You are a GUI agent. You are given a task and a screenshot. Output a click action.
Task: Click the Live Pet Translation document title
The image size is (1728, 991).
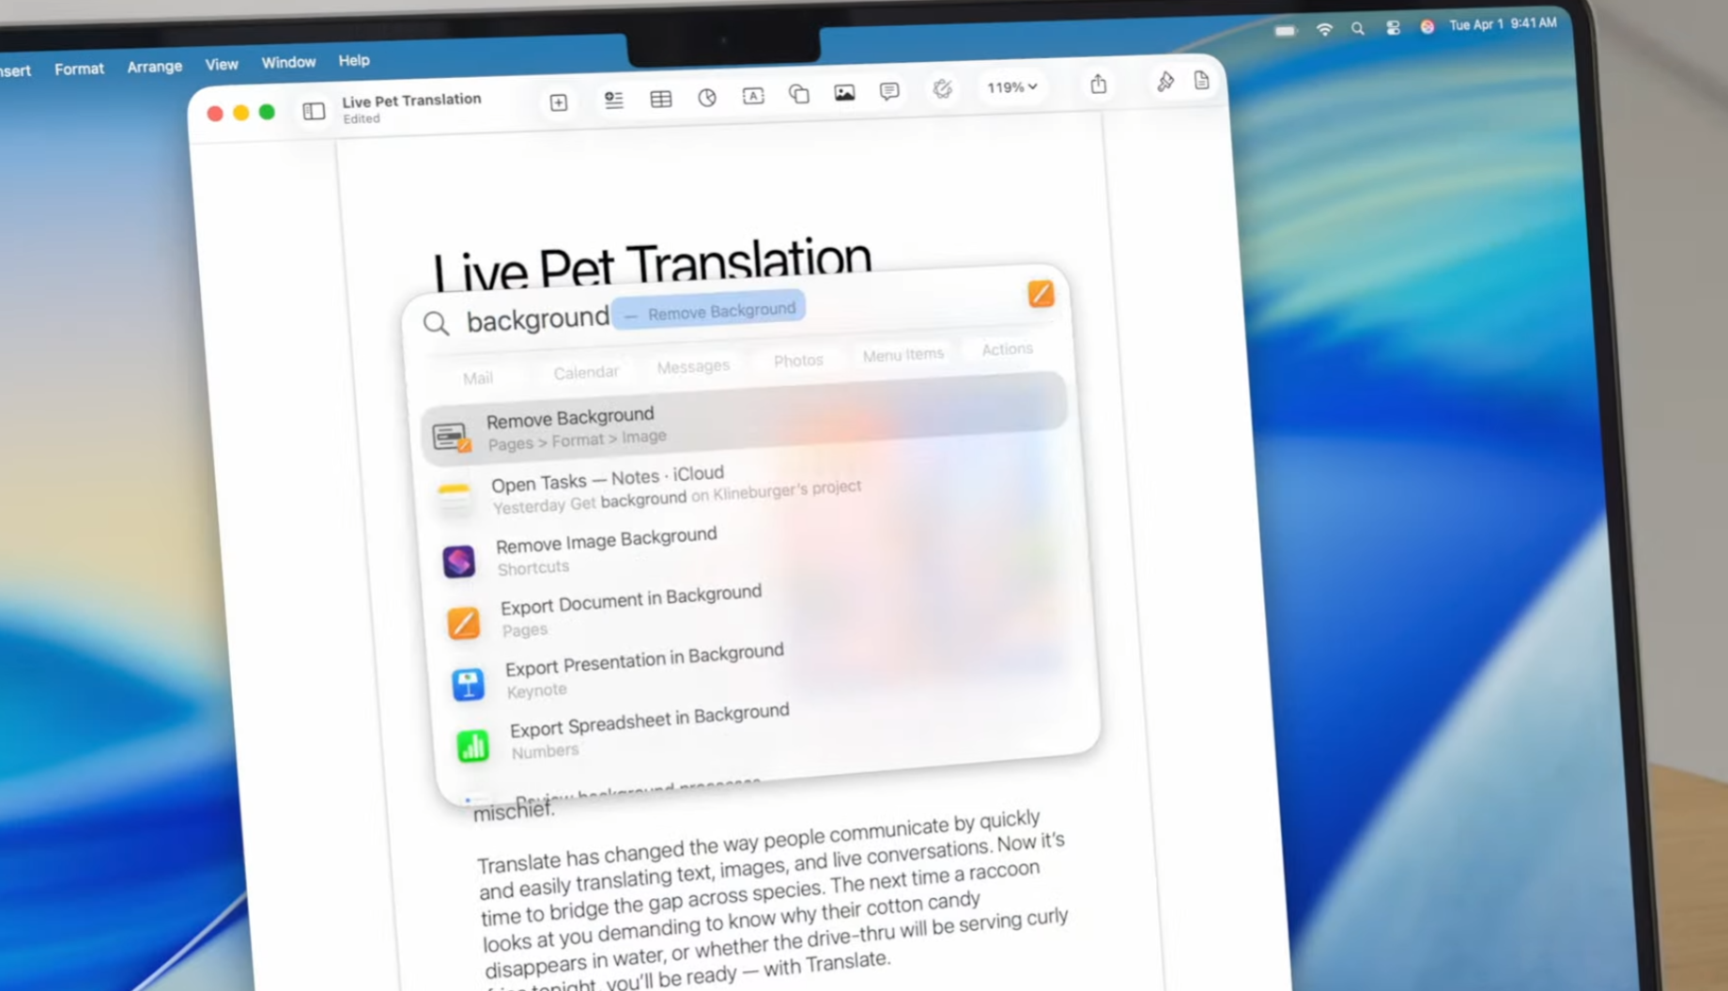[411, 101]
